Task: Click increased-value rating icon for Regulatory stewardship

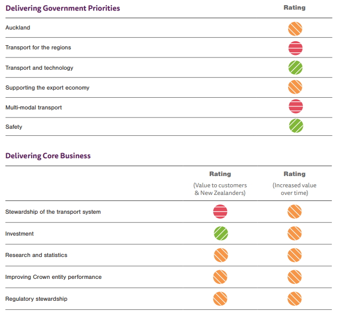Action: pyautogui.click(x=294, y=299)
